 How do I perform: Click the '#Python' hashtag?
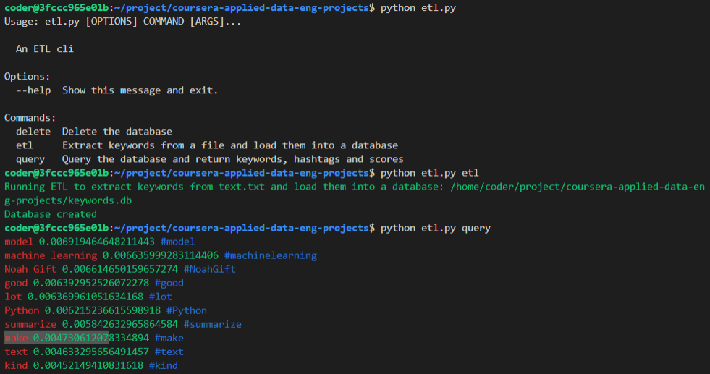[x=187, y=310]
